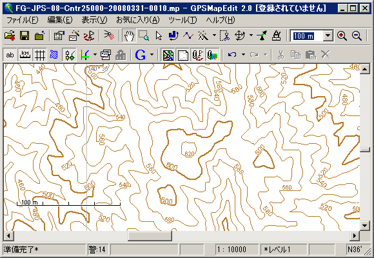Open the undo history dropdown arrow
The height and width of the screenshot is (258, 374).
[243, 55]
